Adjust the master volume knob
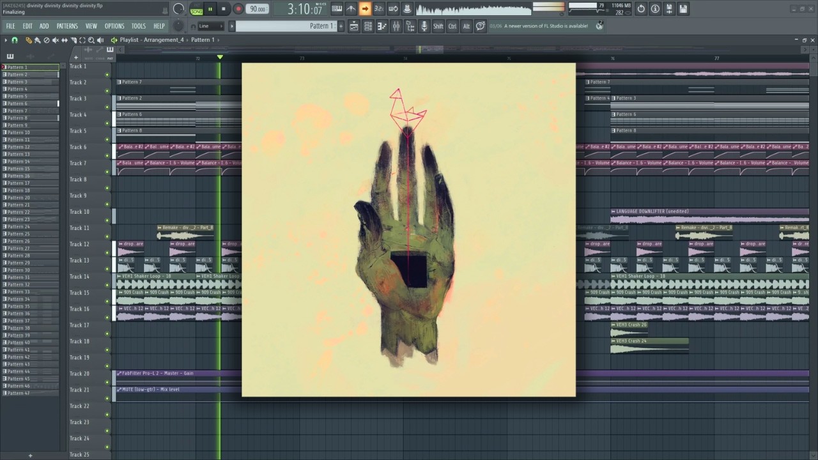This screenshot has height=460, width=818. (179, 9)
